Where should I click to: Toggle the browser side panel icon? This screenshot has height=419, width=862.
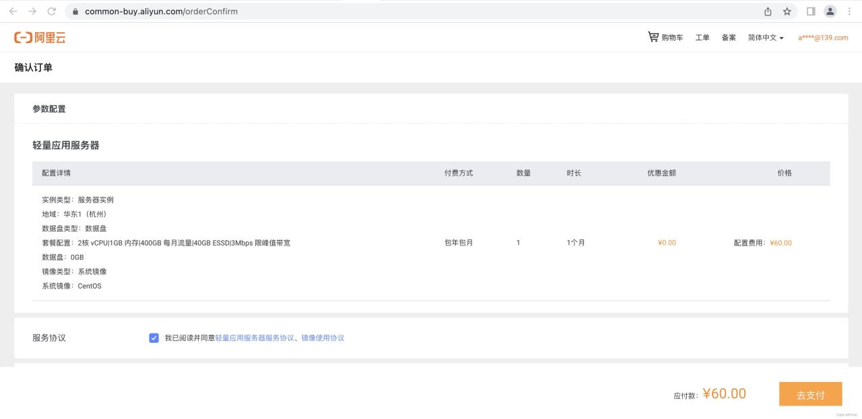click(x=811, y=11)
